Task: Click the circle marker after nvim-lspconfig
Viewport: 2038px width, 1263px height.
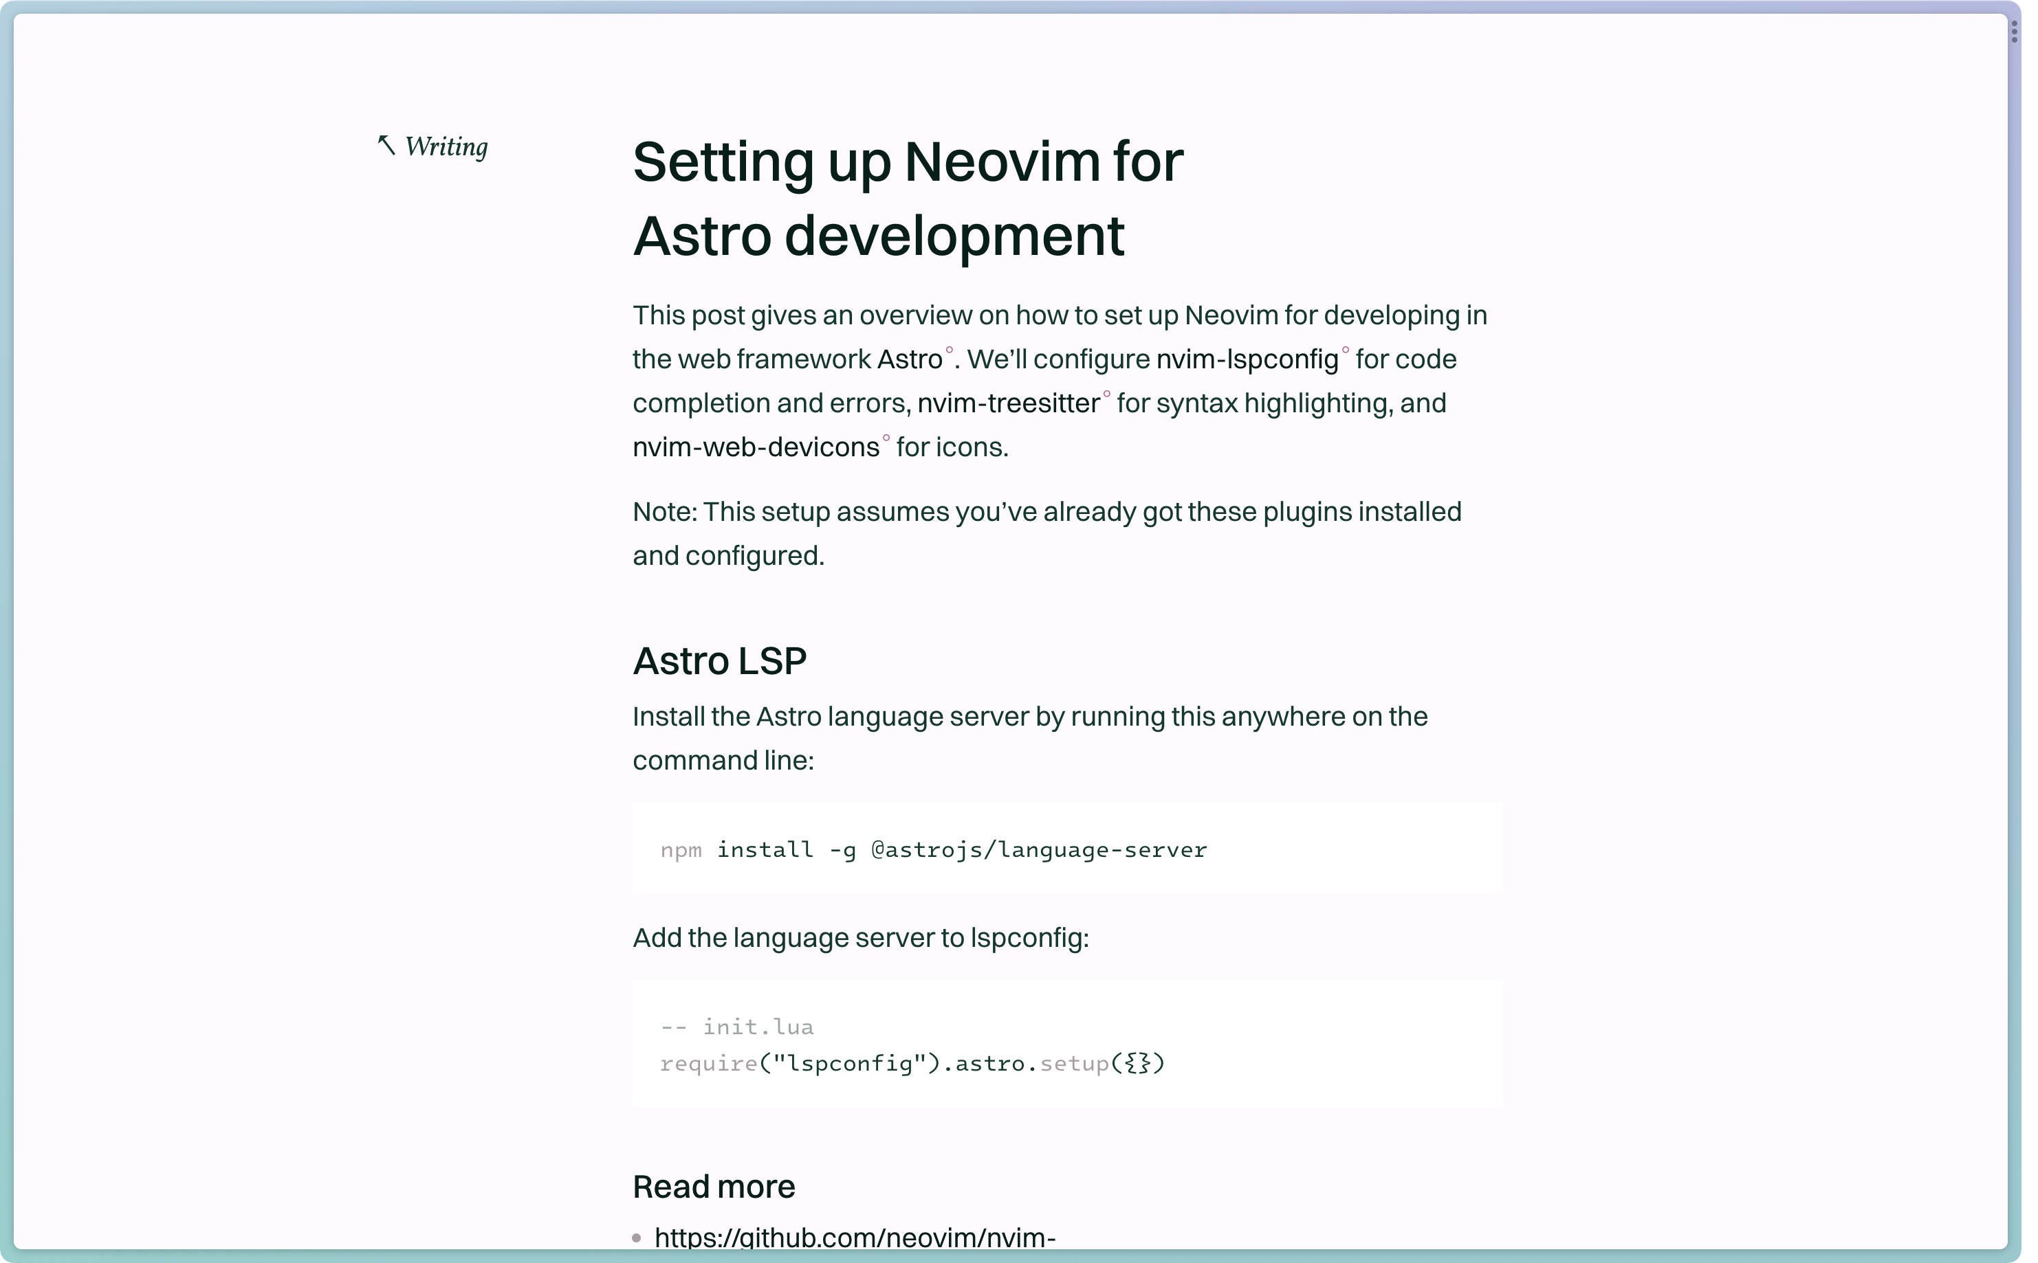Action: (x=1346, y=350)
